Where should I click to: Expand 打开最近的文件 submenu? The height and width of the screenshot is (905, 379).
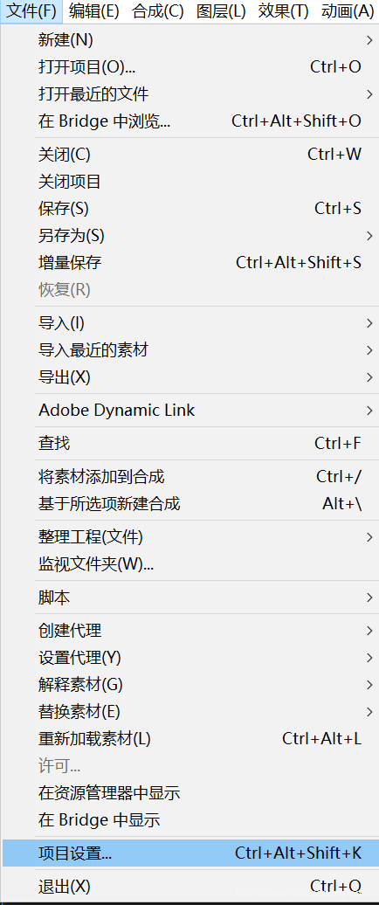coord(189,93)
